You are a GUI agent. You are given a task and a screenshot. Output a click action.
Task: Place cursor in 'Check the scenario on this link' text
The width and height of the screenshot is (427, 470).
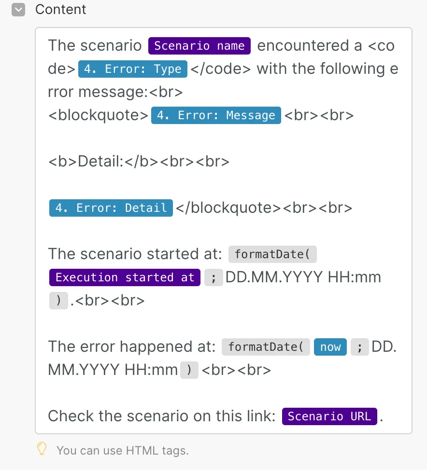162,416
